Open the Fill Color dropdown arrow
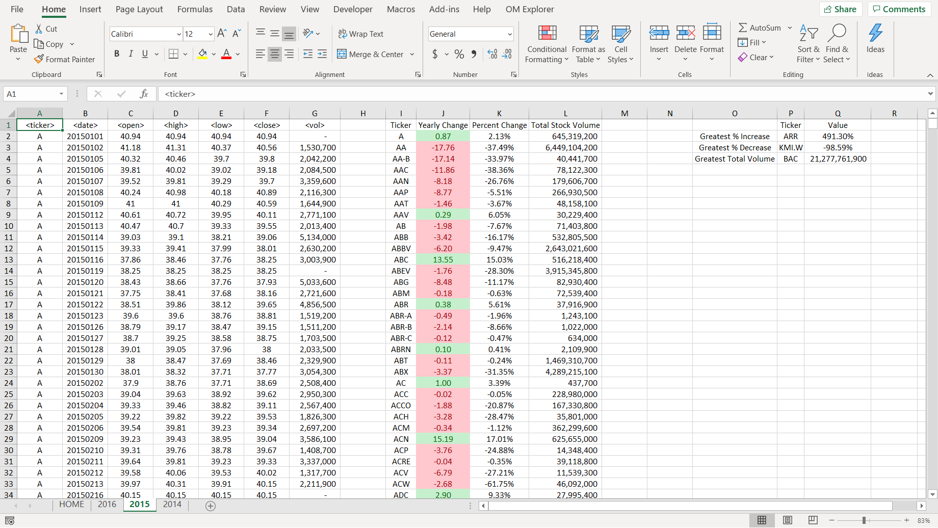The height and width of the screenshot is (528, 938). tap(213, 54)
